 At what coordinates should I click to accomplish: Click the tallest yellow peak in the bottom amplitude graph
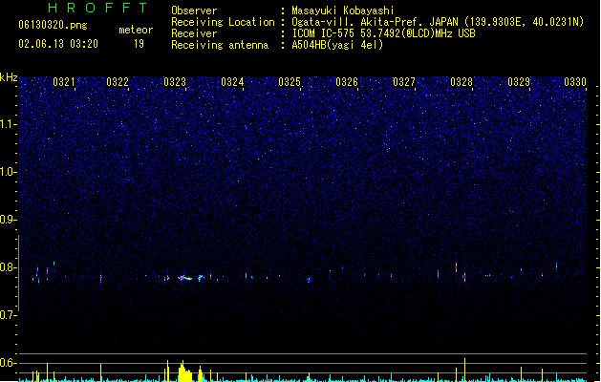coord(465,370)
